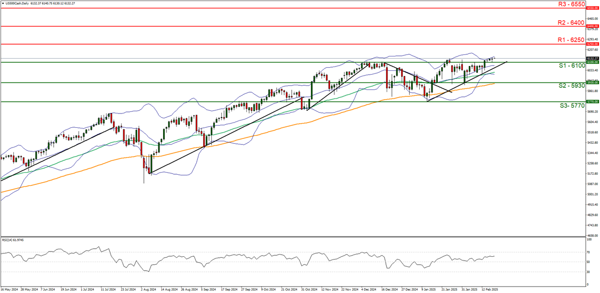Click the dropdown triangle beside US500Cash,Daily

click(x=3, y=3)
